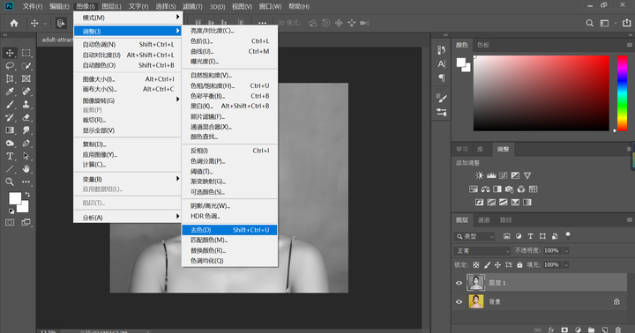Toggle lock all padlock icon
Viewport: 635px width, 333px height.
tap(519, 265)
